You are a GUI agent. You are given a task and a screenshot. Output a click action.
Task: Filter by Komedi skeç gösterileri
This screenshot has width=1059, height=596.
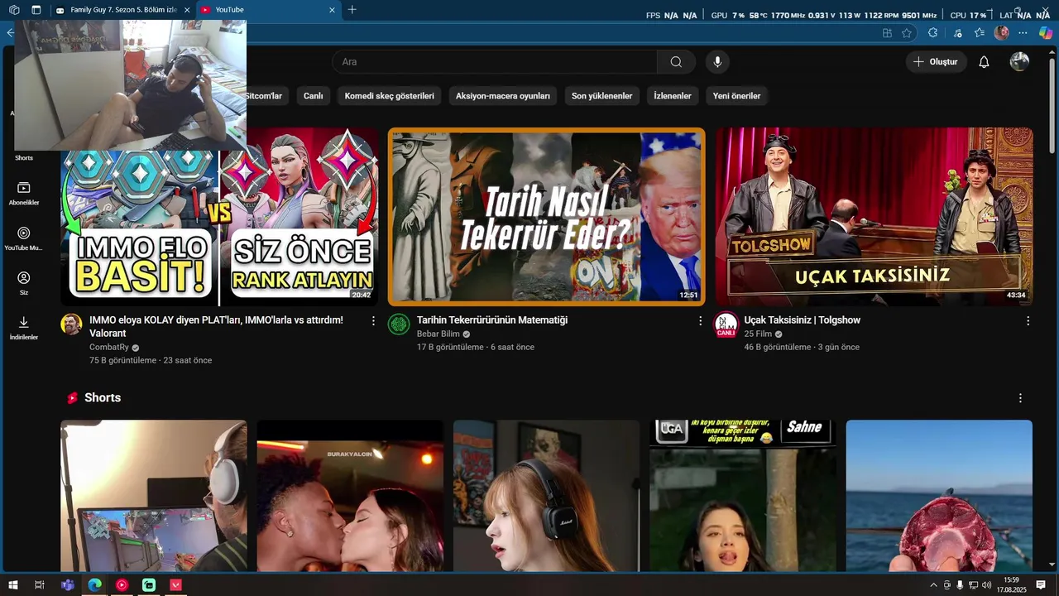(390, 96)
